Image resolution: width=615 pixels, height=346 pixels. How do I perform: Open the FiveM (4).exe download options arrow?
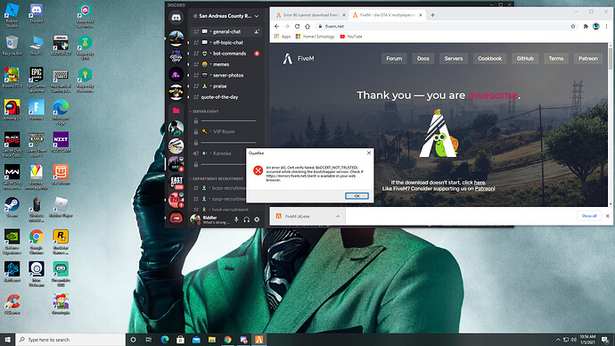[x=337, y=216]
